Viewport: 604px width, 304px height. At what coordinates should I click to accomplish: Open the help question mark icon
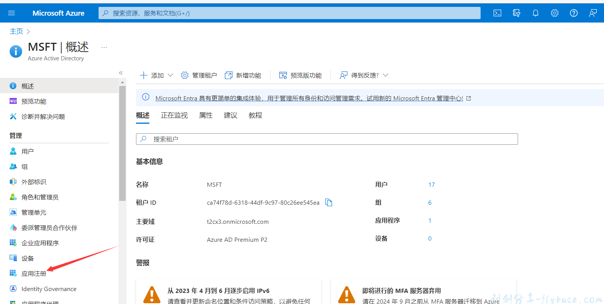tap(573, 13)
